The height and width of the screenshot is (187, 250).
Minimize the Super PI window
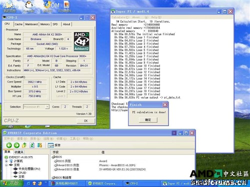tap(219, 11)
